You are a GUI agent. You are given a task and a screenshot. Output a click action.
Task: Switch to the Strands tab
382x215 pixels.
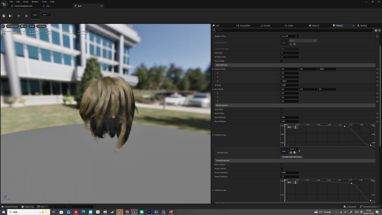pyautogui.click(x=267, y=26)
